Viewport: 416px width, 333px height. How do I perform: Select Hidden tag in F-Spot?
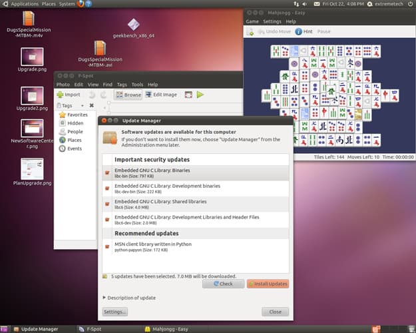(x=71, y=123)
